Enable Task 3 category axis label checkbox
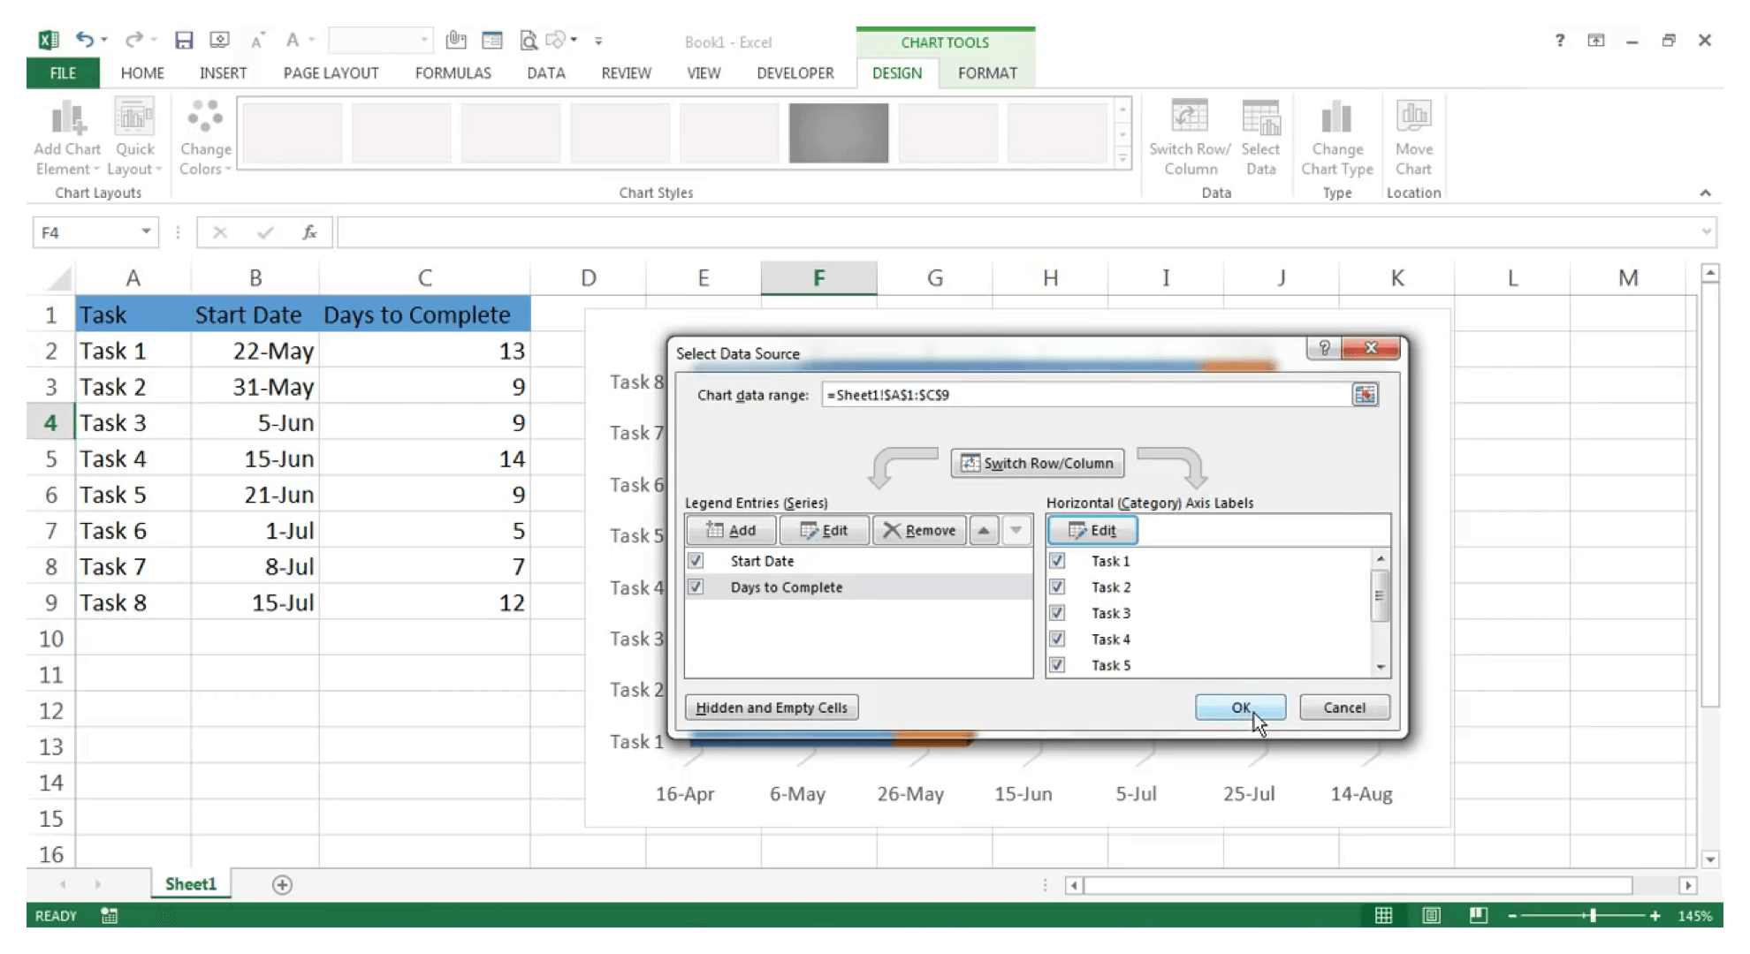The image size is (1750, 954). click(x=1056, y=612)
